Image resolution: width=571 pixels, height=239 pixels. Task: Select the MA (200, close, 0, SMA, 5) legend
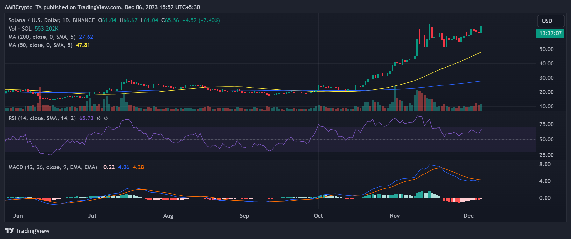point(42,37)
